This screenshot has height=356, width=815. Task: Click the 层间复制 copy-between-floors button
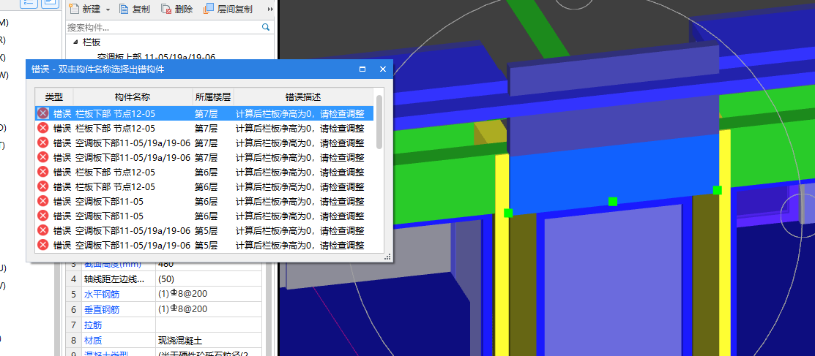pyautogui.click(x=228, y=9)
